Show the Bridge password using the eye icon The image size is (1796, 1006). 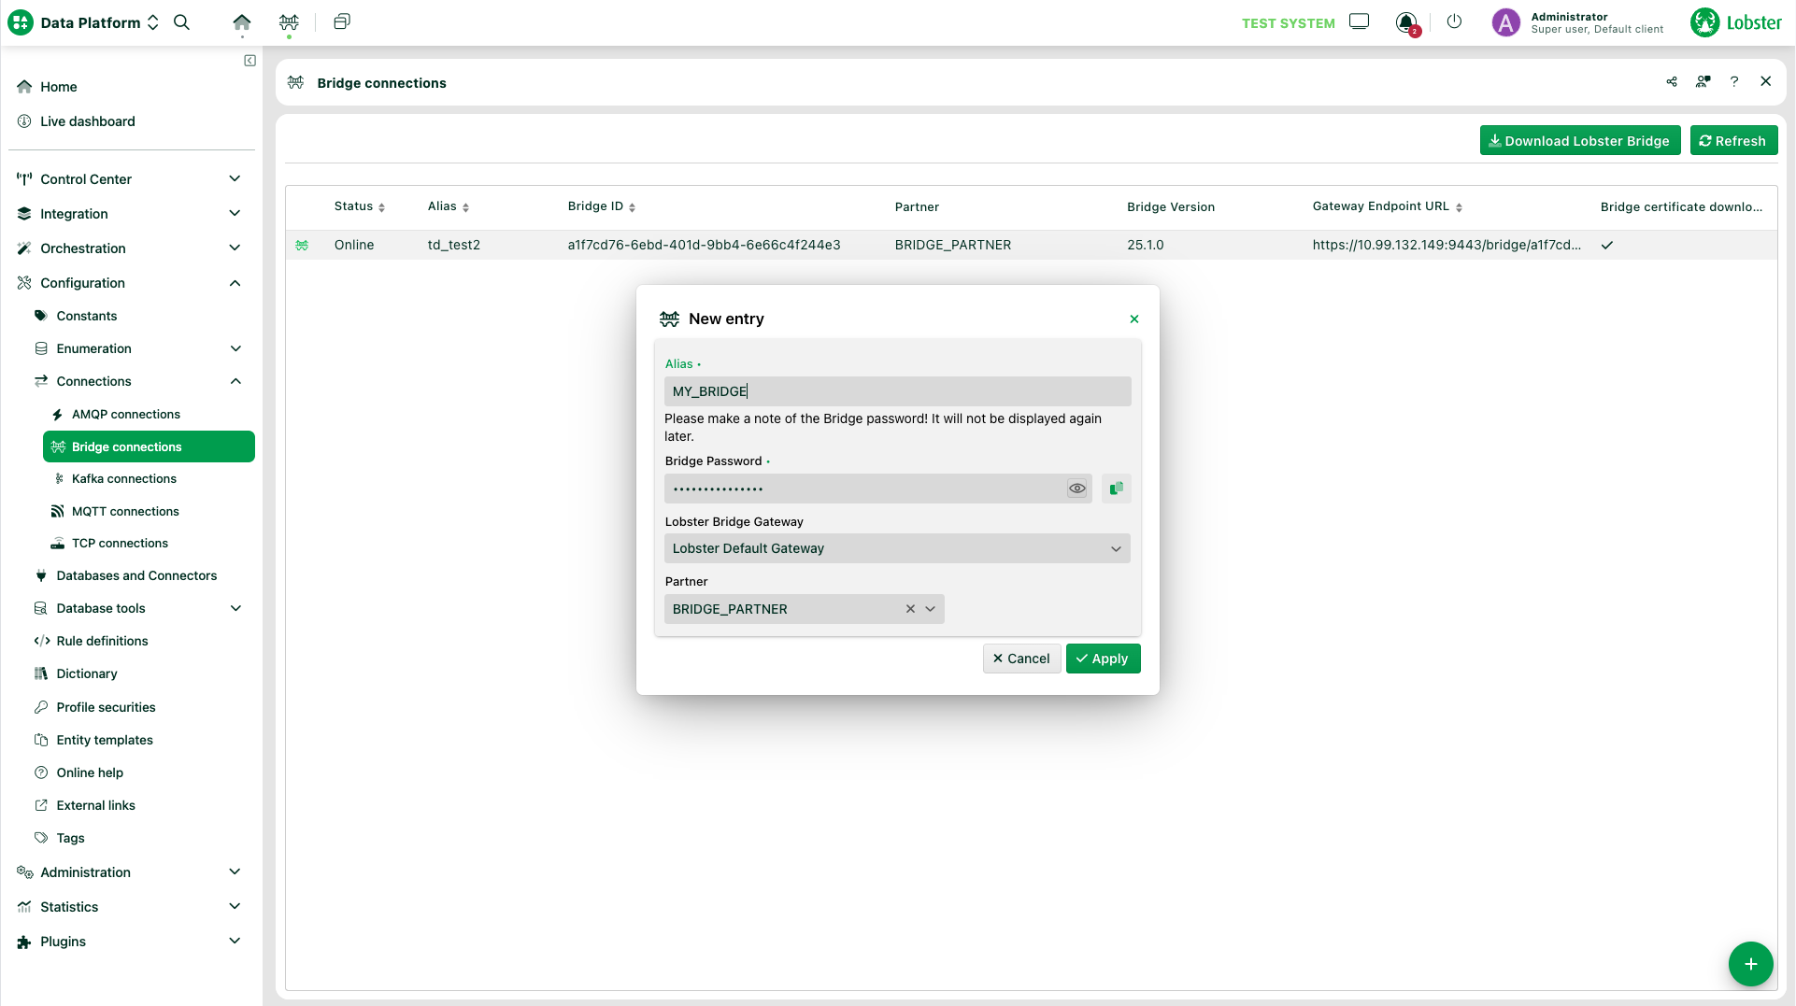1077,489
